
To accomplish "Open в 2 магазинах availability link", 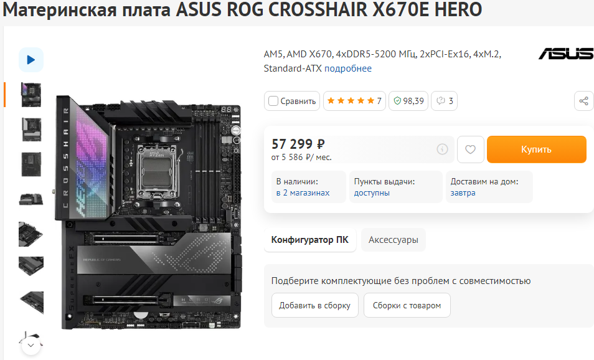I will coord(303,192).
